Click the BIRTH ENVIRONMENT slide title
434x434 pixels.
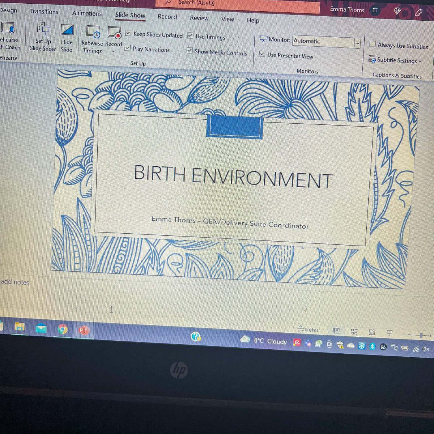tap(234, 177)
